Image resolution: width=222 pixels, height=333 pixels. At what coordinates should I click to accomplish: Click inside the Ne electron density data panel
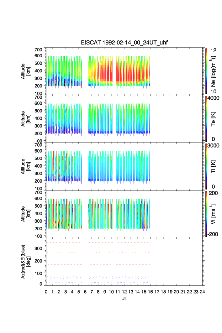coord(124,71)
